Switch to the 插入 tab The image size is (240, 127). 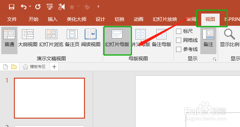53,19
